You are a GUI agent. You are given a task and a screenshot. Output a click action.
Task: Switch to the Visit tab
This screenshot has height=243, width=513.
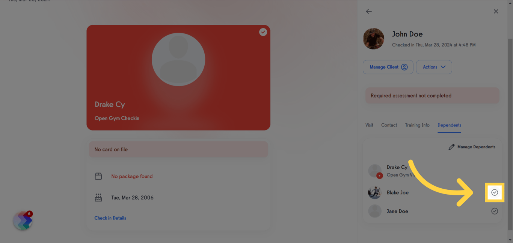tap(369, 125)
